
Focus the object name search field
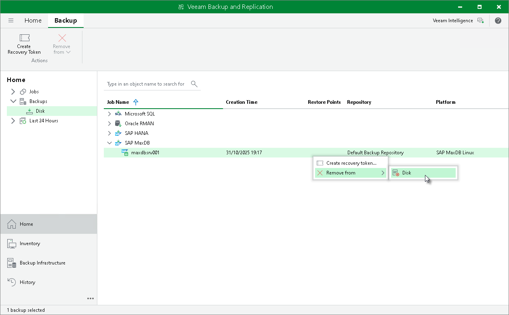click(145, 84)
